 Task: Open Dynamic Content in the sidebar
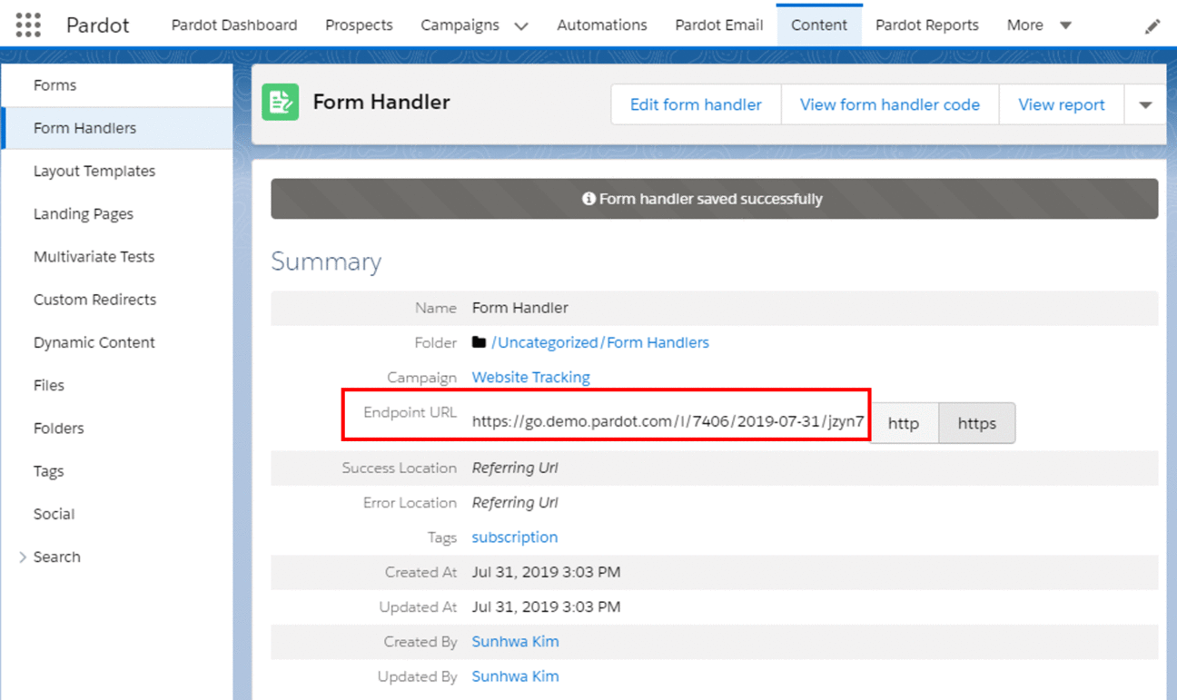116,342
